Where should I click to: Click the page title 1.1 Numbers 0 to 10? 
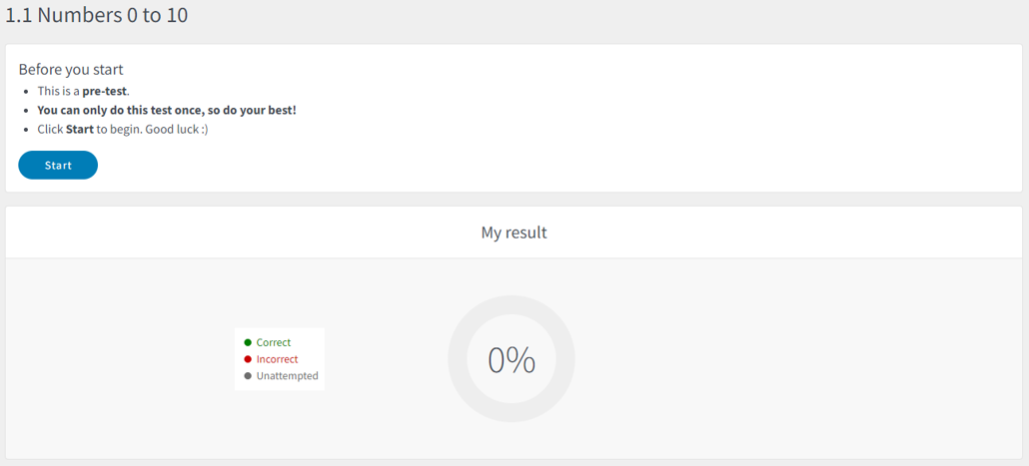(97, 15)
